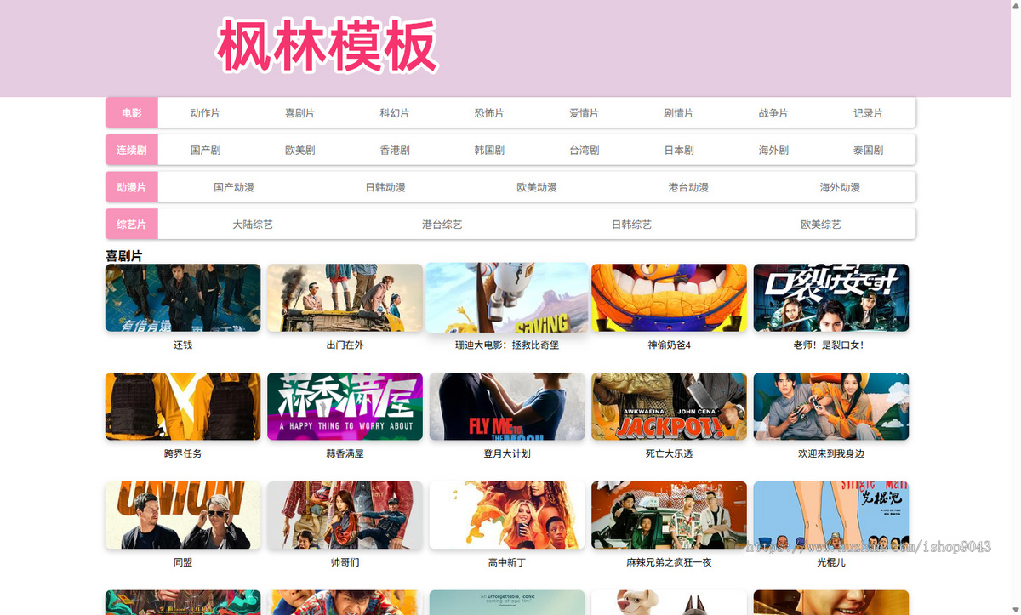This screenshot has width=1021, height=615.
Task: Click the page's vertical scrollbar
Action: pos(1016,307)
